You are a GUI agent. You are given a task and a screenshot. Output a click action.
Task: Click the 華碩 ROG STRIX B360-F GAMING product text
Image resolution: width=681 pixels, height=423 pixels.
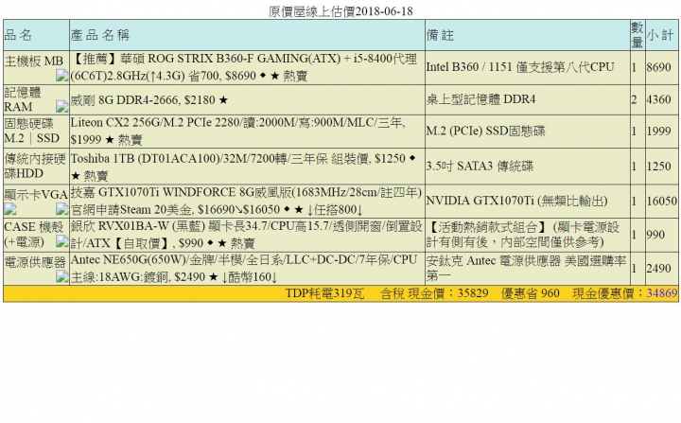click(x=246, y=67)
